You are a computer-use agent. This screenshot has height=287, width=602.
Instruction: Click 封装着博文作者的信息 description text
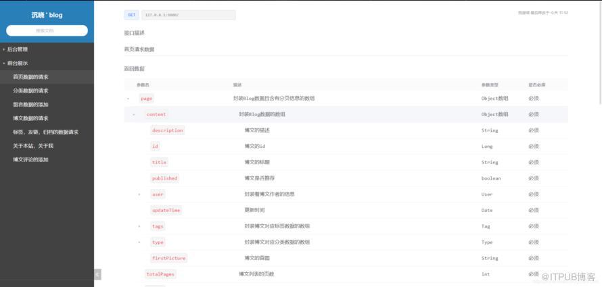tap(269, 194)
